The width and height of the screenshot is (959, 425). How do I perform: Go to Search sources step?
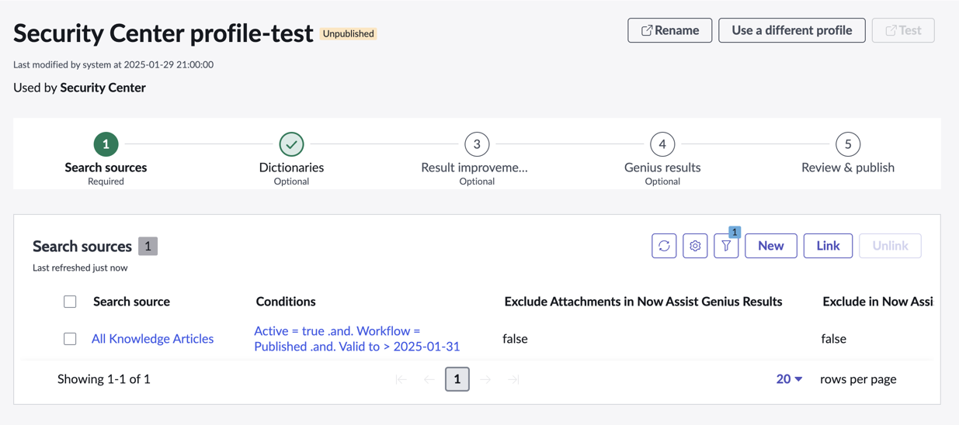point(106,159)
